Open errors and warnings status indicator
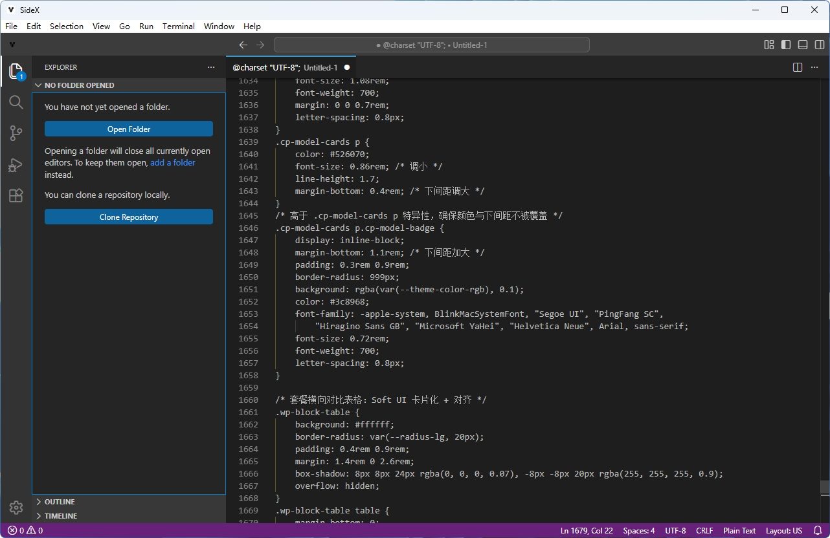Viewport: 830px width, 538px height. pos(25,531)
